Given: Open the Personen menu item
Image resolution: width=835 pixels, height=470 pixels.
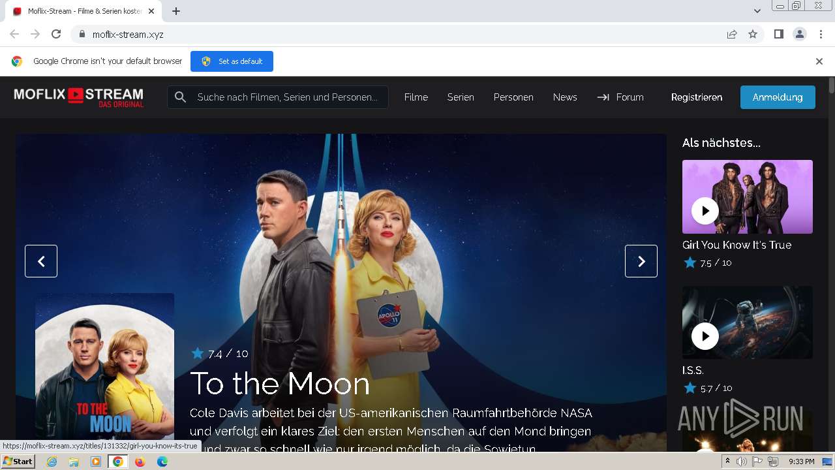Looking at the screenshot, I should click(513, 97).
